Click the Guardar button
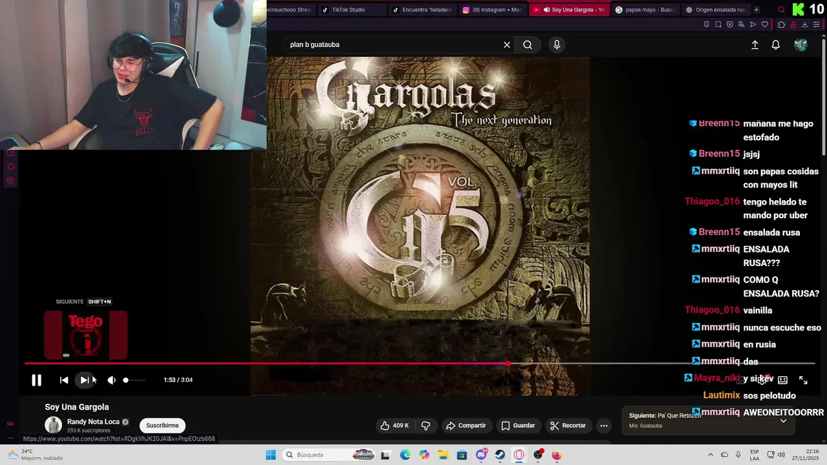Viewport: 827px width, 465px height. click(x=518, y=426)
